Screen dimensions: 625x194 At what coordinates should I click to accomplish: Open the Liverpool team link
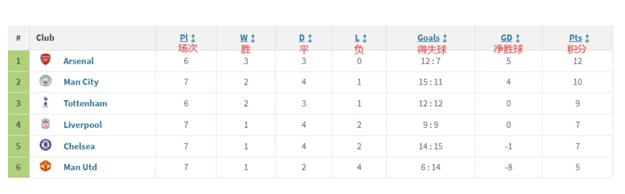coord(83,125)
